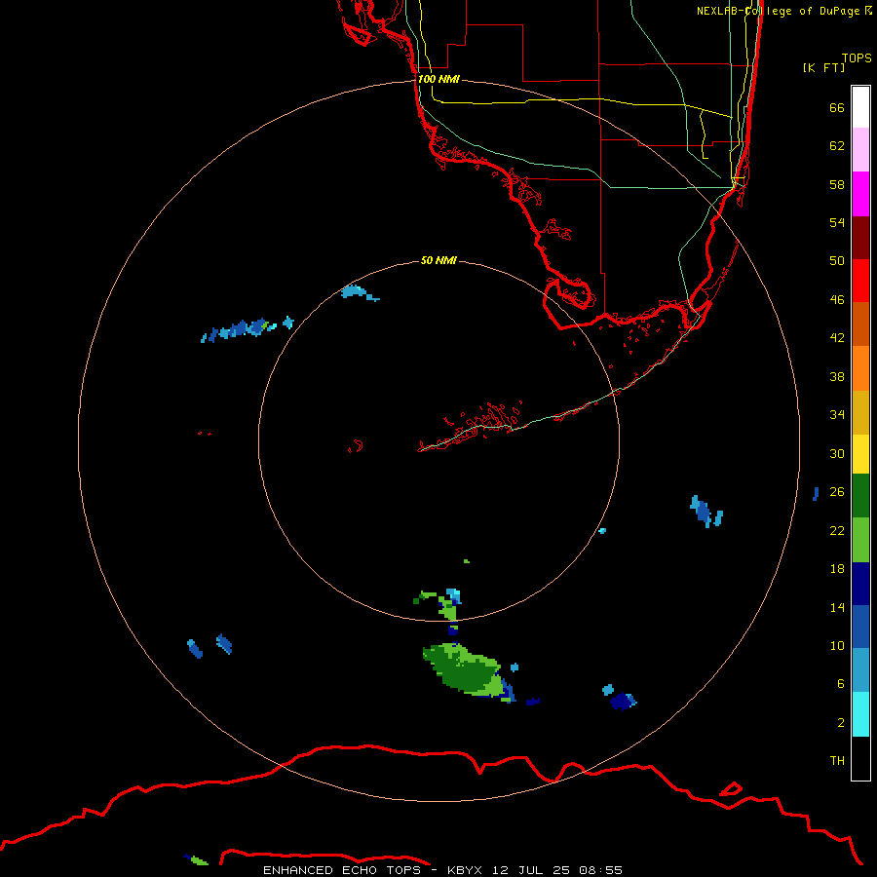Click the '26' legend value
Screen dimensions: 877x877
(x=837, y=492)
